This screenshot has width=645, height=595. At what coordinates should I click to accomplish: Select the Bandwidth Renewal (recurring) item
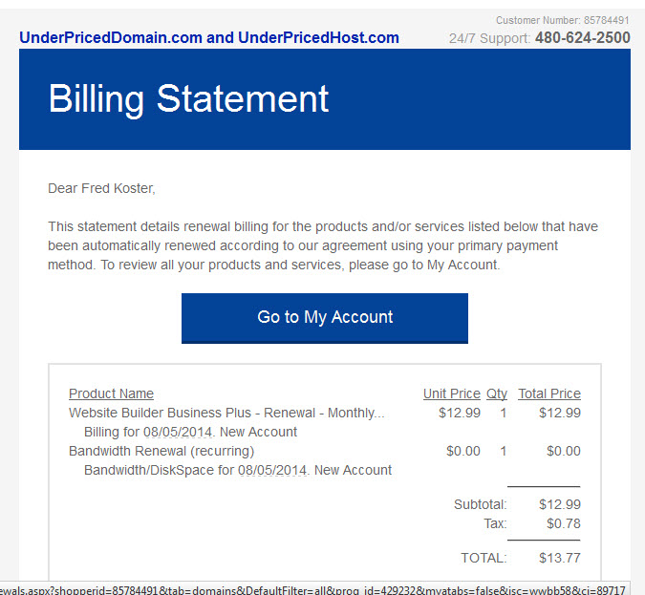[161, 451]
